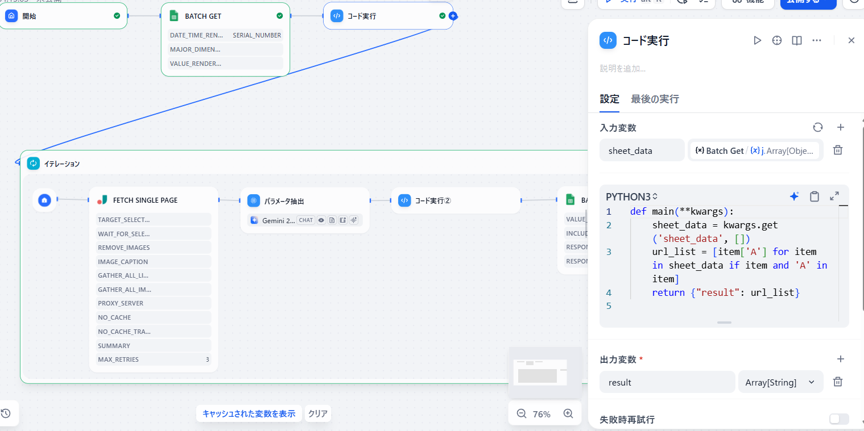Open the Array[String] type dropdown
This screenshot has height=431, width=864.
click(780, 382)
